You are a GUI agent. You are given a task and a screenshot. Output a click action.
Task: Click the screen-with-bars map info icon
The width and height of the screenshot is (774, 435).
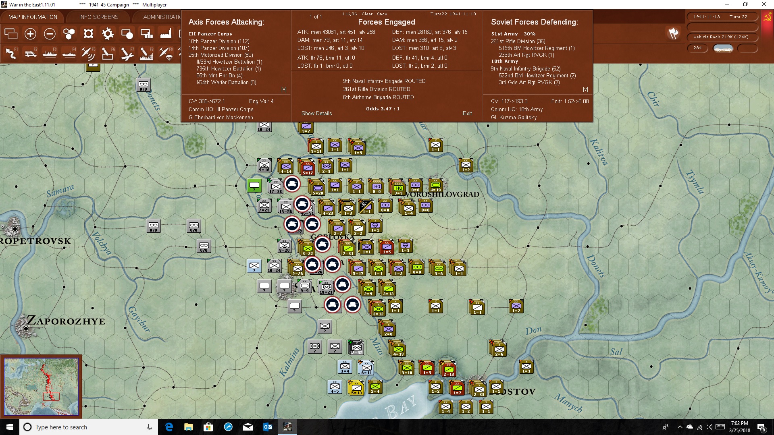tap(146, 34)
